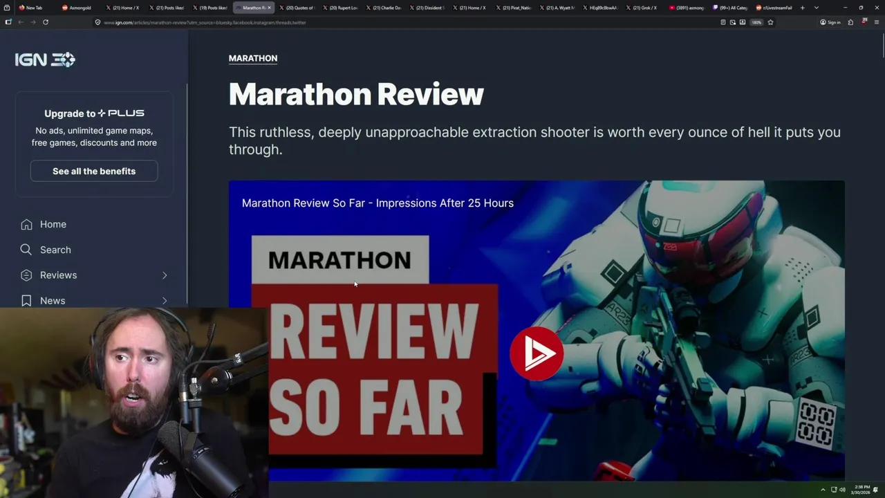Click the Upgrade to PLUS heading

[94, 113]
